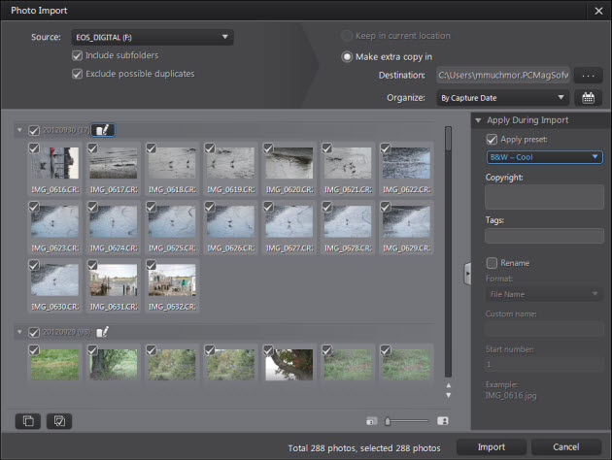Image resolution: width=612 pixels, height=460 pixels.
Task: Collapse the Apply During Import panel
Action: pyautogui.click(x=477, y=120)
